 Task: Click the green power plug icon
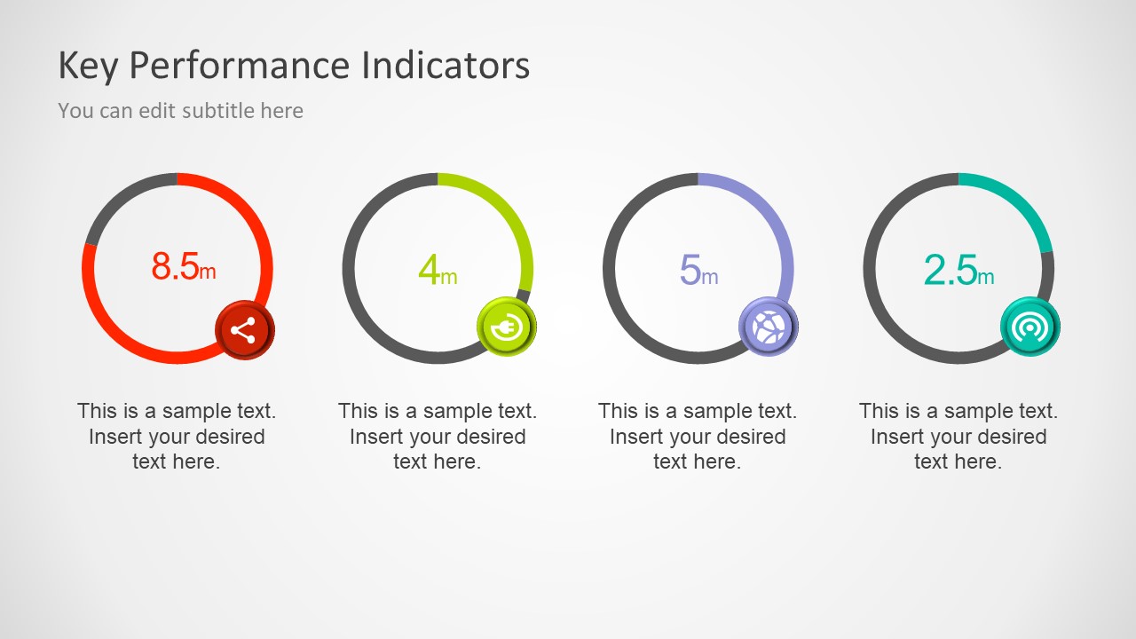(x=506, y=327)
